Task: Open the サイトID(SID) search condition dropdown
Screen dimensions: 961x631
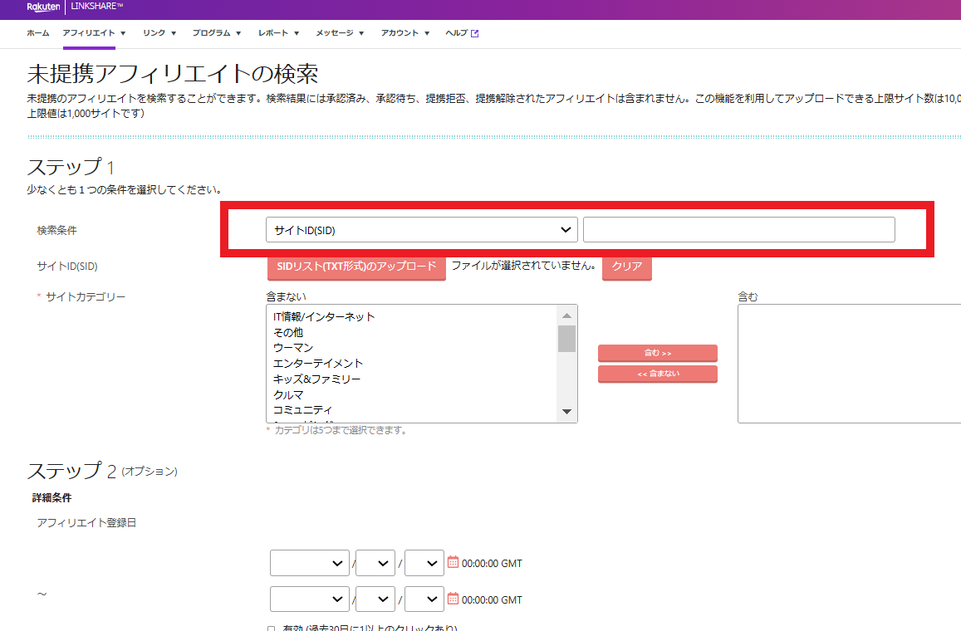Action: pos(421,229)
